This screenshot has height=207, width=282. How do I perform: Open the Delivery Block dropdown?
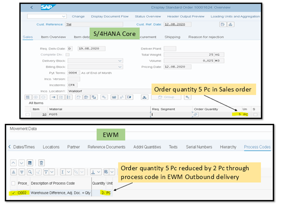[x=120, y=60]
